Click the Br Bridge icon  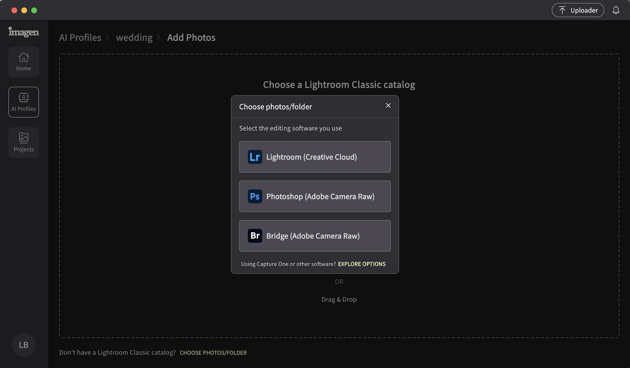tap(255, 236)
